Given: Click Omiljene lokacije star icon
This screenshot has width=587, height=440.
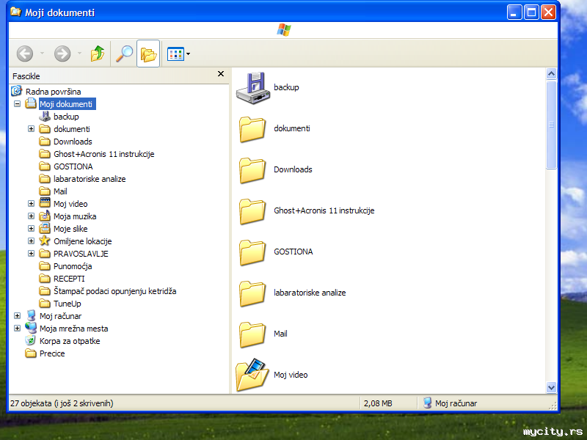Looking at the screenshot, I should (x=45, y=241).
